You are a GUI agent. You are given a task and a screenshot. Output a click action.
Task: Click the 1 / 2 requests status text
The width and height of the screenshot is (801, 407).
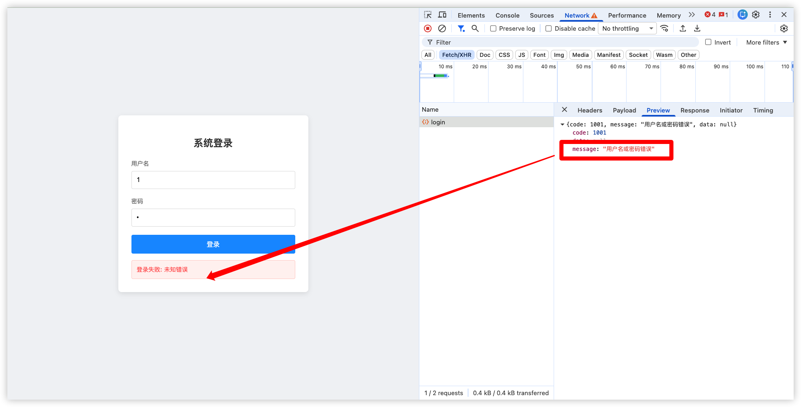[x=443, y=393]
